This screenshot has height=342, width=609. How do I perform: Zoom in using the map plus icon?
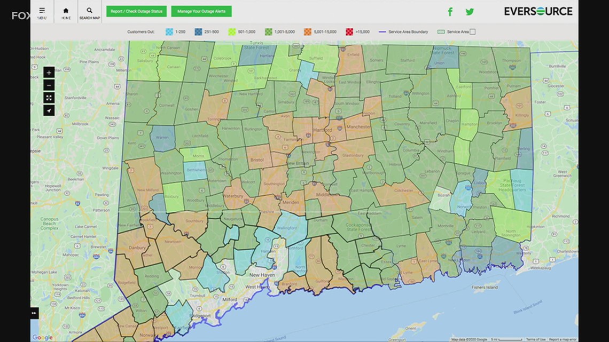point(49,72)
